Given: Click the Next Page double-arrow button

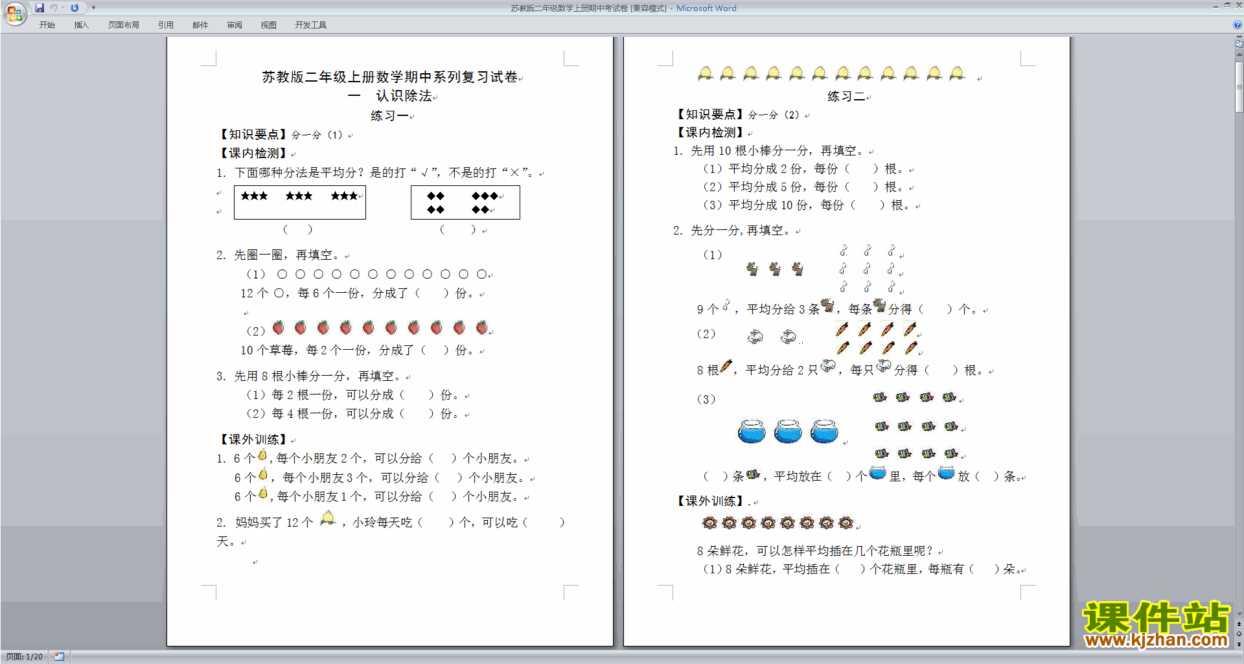Looking at the screenshot, I should point(1239,644).
